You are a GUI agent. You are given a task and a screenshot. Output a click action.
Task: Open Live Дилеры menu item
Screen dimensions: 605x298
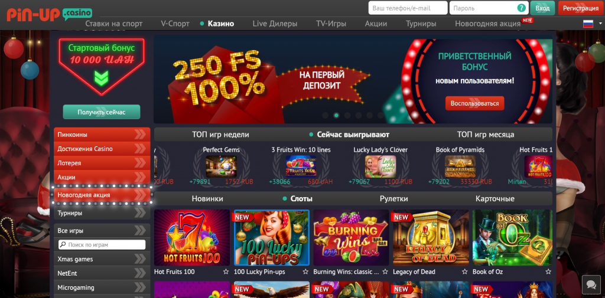(275, 24)
